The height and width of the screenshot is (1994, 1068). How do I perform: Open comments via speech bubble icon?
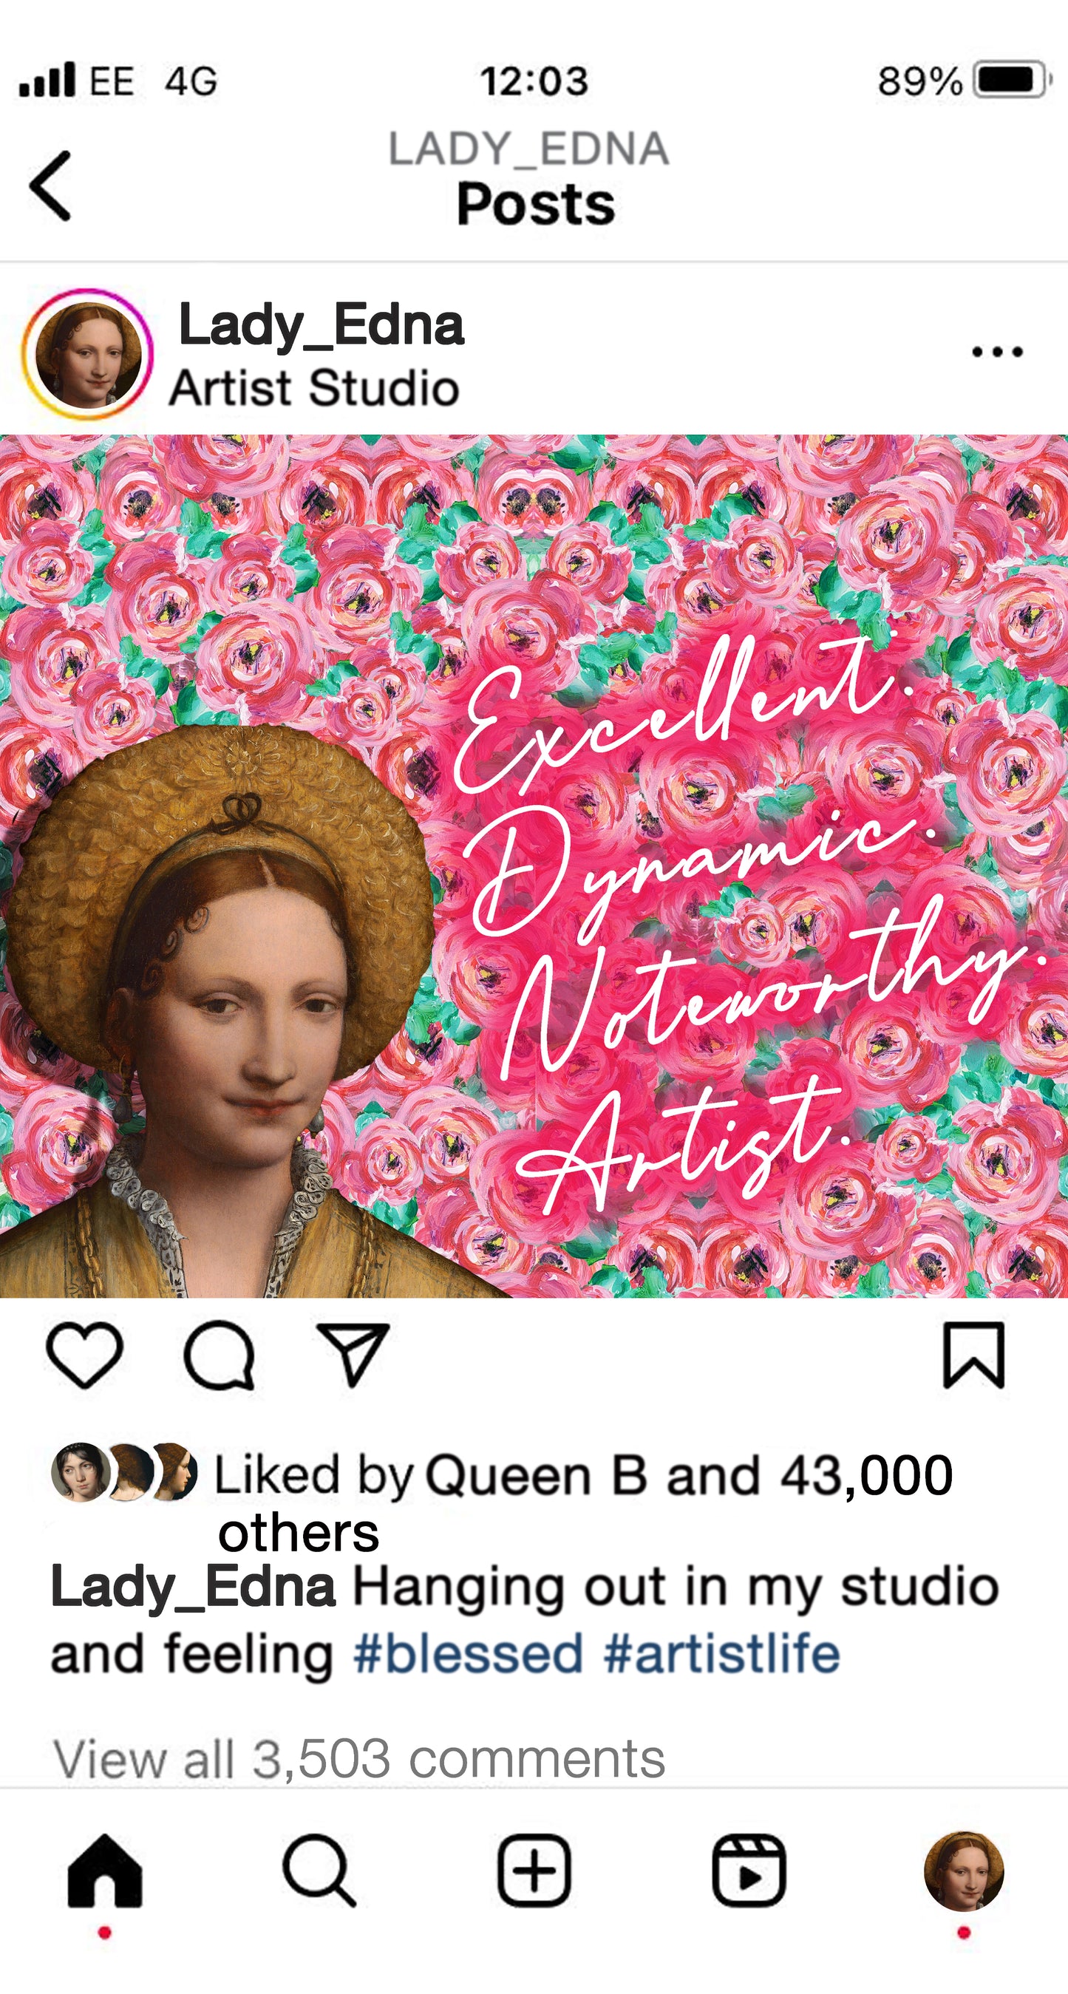219,1354
